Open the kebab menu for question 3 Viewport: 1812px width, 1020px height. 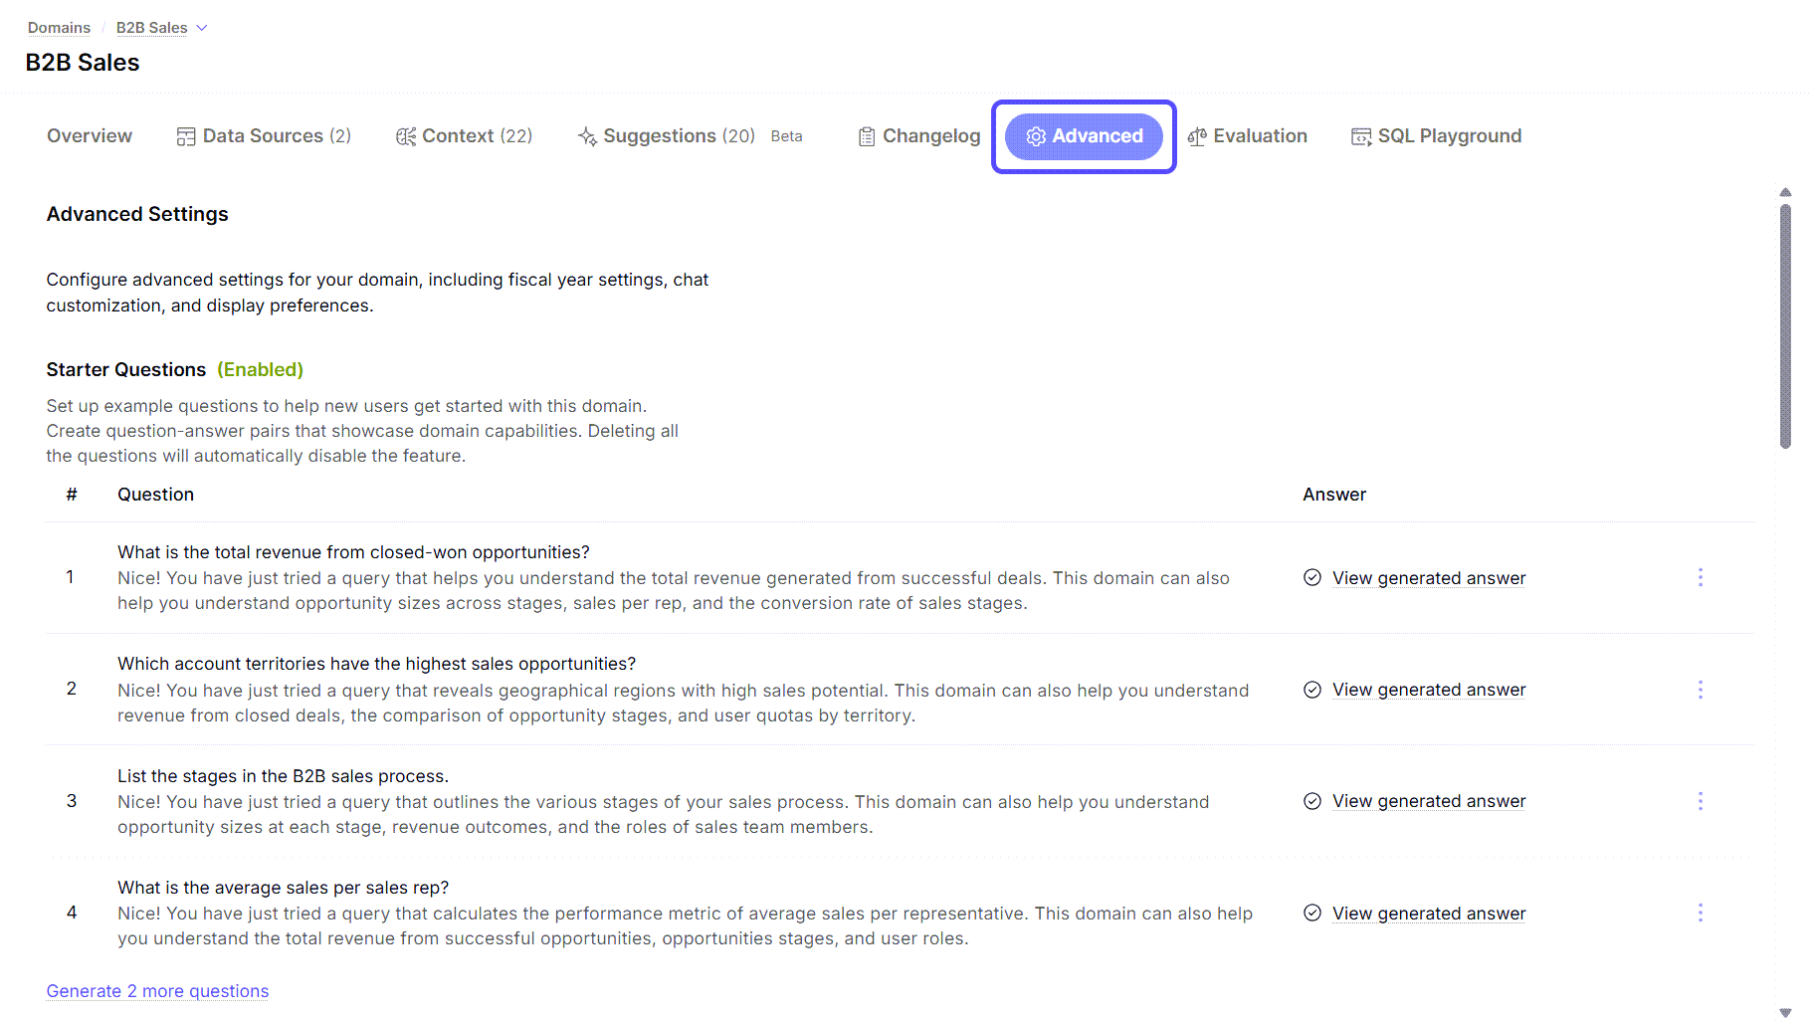click(1701, 801)
